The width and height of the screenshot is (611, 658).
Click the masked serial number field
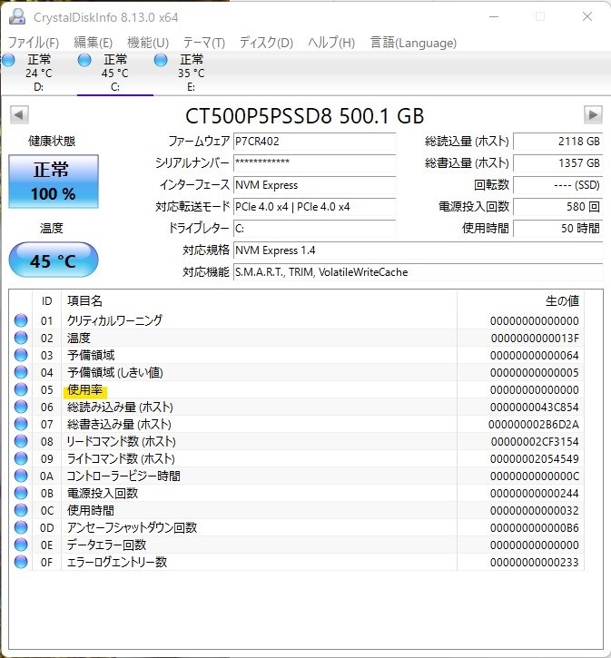[x=314, y=162]
